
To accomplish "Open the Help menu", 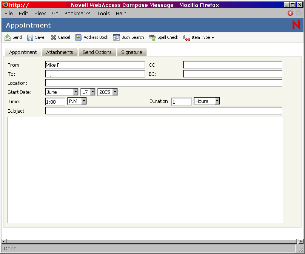I will pyautogui.click(x=121, y=14).
